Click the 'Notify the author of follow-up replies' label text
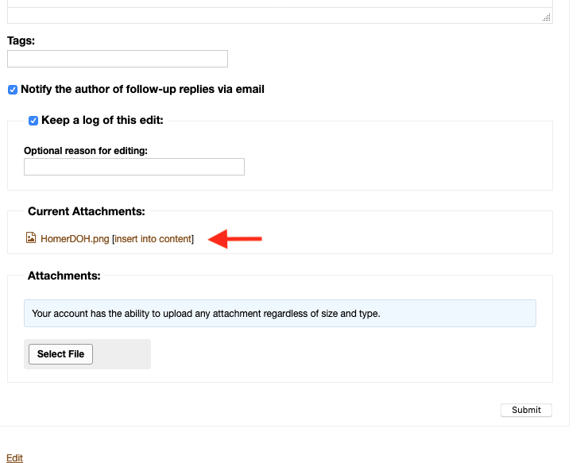The height and width of the screenshot is (463, 584). (142, 89)
